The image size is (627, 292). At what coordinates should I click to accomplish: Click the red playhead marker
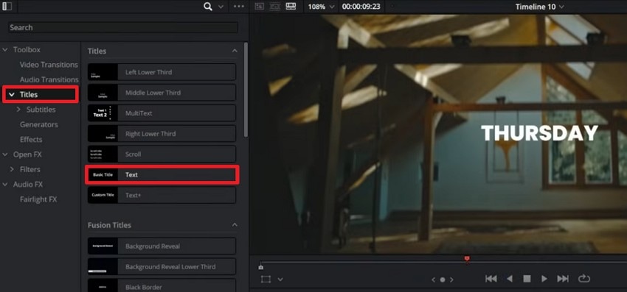(467, 260)
